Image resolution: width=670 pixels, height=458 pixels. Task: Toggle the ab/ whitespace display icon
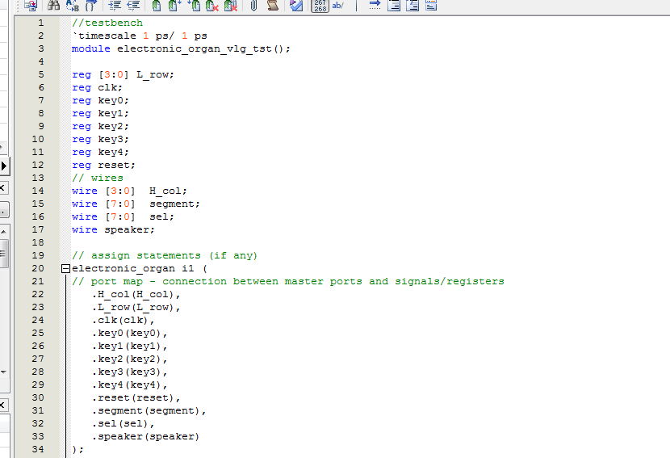337,6
